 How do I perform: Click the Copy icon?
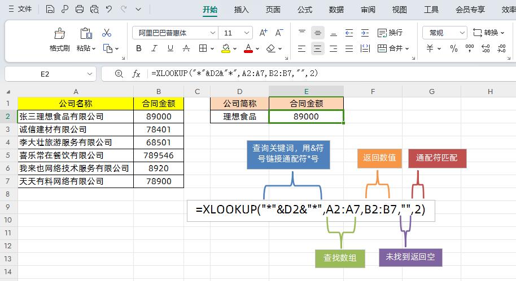tap(108, 48)
